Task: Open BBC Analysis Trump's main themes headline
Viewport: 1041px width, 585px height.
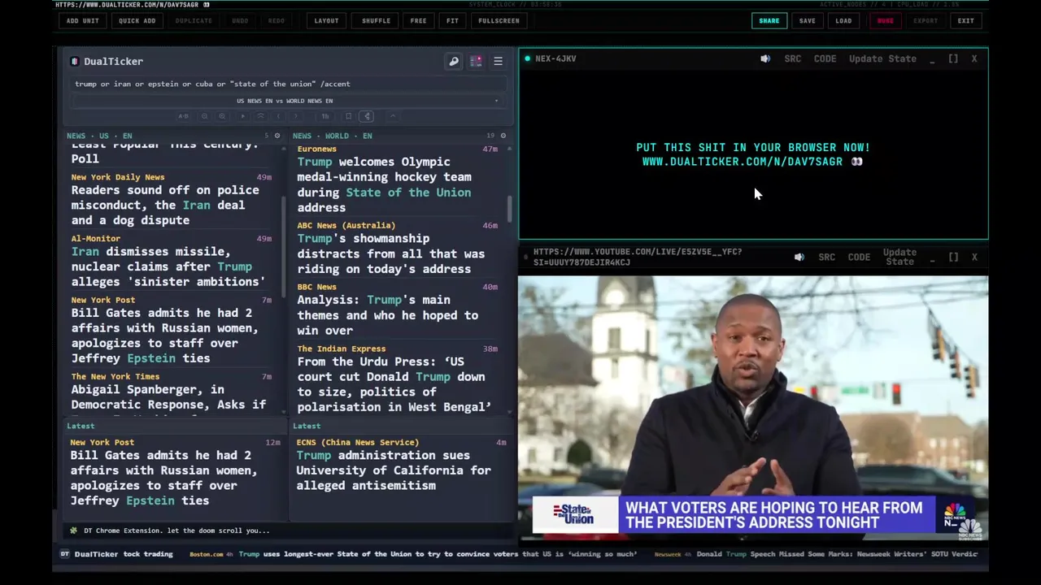Action: [387, 315]
